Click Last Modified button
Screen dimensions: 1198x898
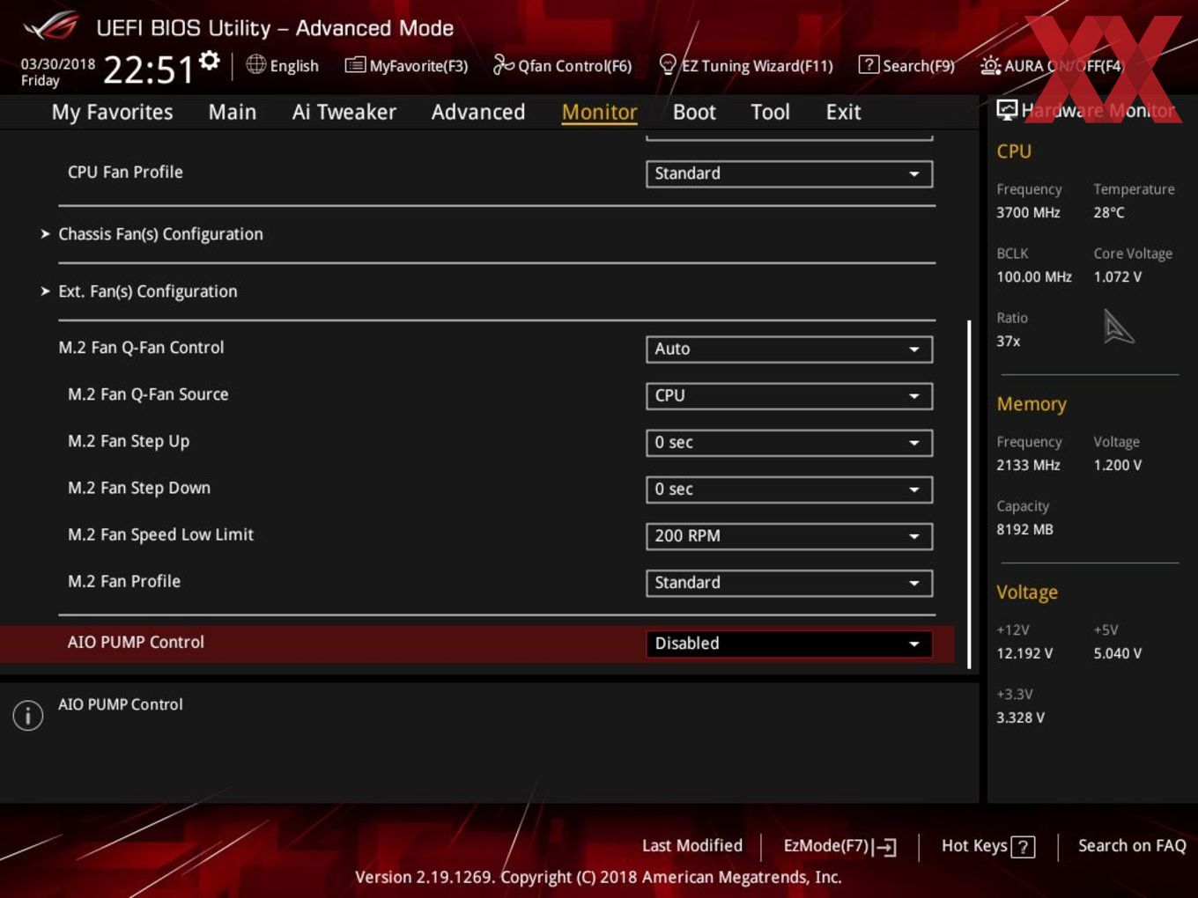(692, 846)
